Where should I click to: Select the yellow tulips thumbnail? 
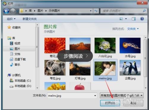coord(55,86)
